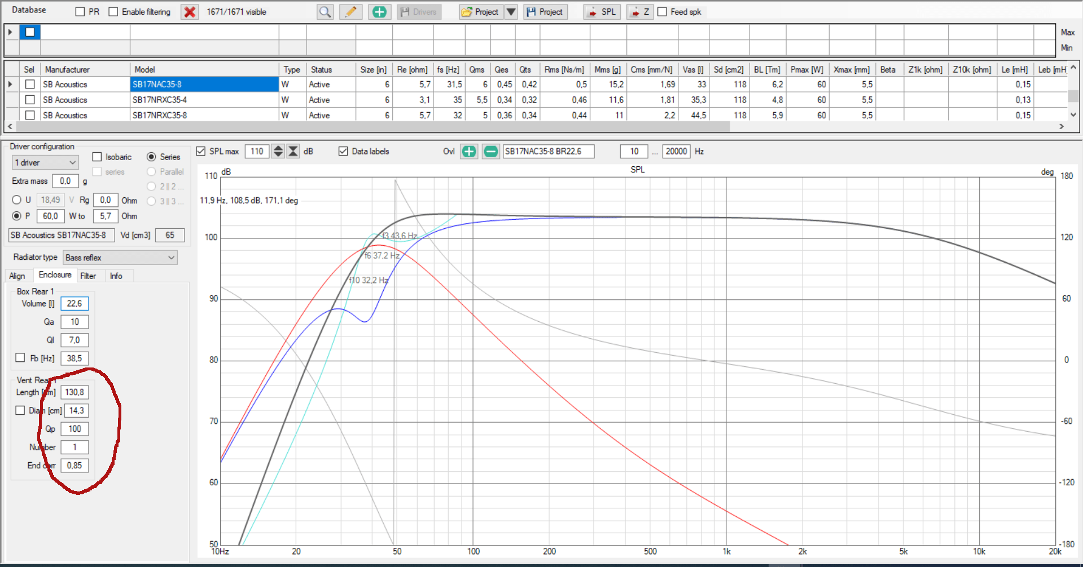Click the Rg Ohm input field

[x=106, y=200]
